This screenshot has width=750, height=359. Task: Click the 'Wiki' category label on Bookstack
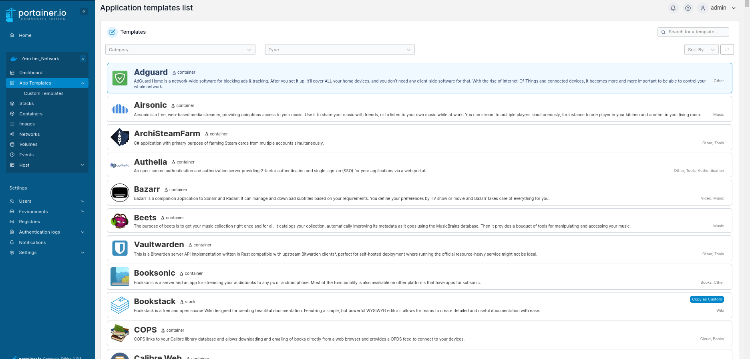coord(720,311)
